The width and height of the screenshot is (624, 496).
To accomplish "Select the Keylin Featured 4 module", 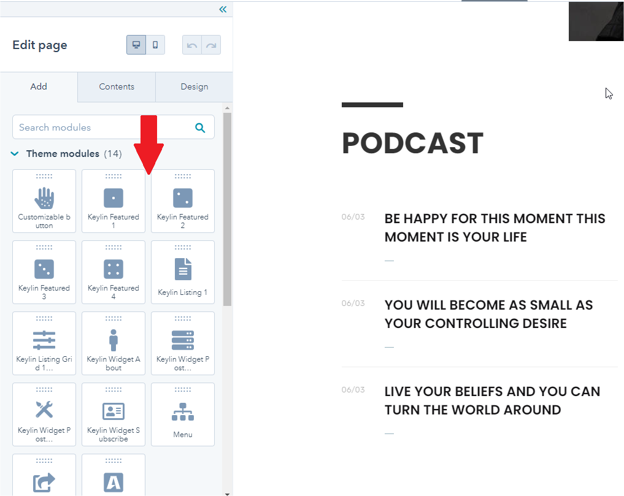I will [114, 272].
